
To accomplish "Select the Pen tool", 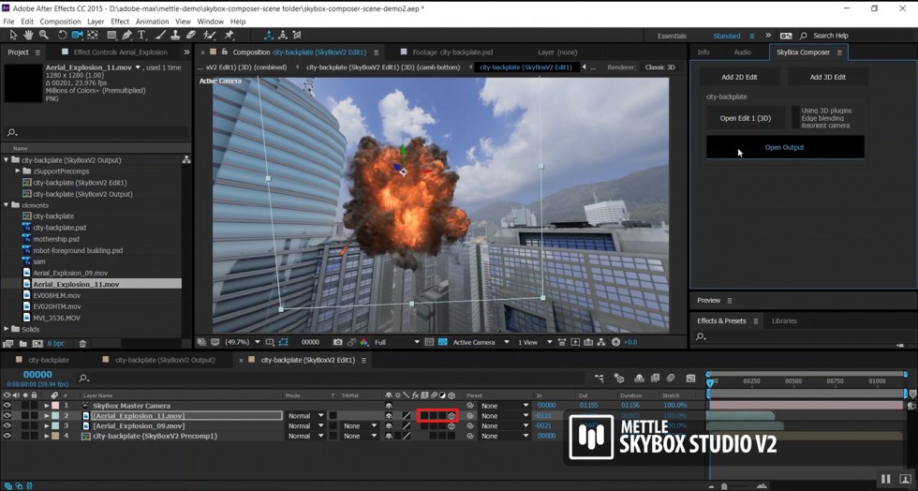I will click(x=126, y=36).
